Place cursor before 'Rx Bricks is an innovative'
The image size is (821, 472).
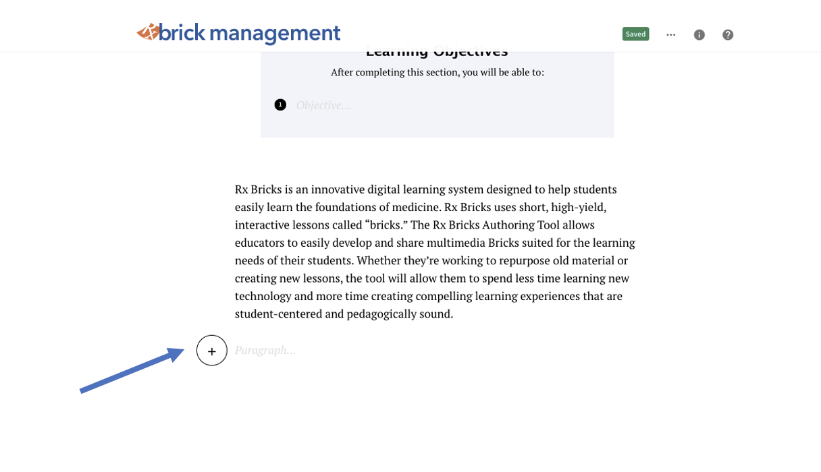coord(235,189)
